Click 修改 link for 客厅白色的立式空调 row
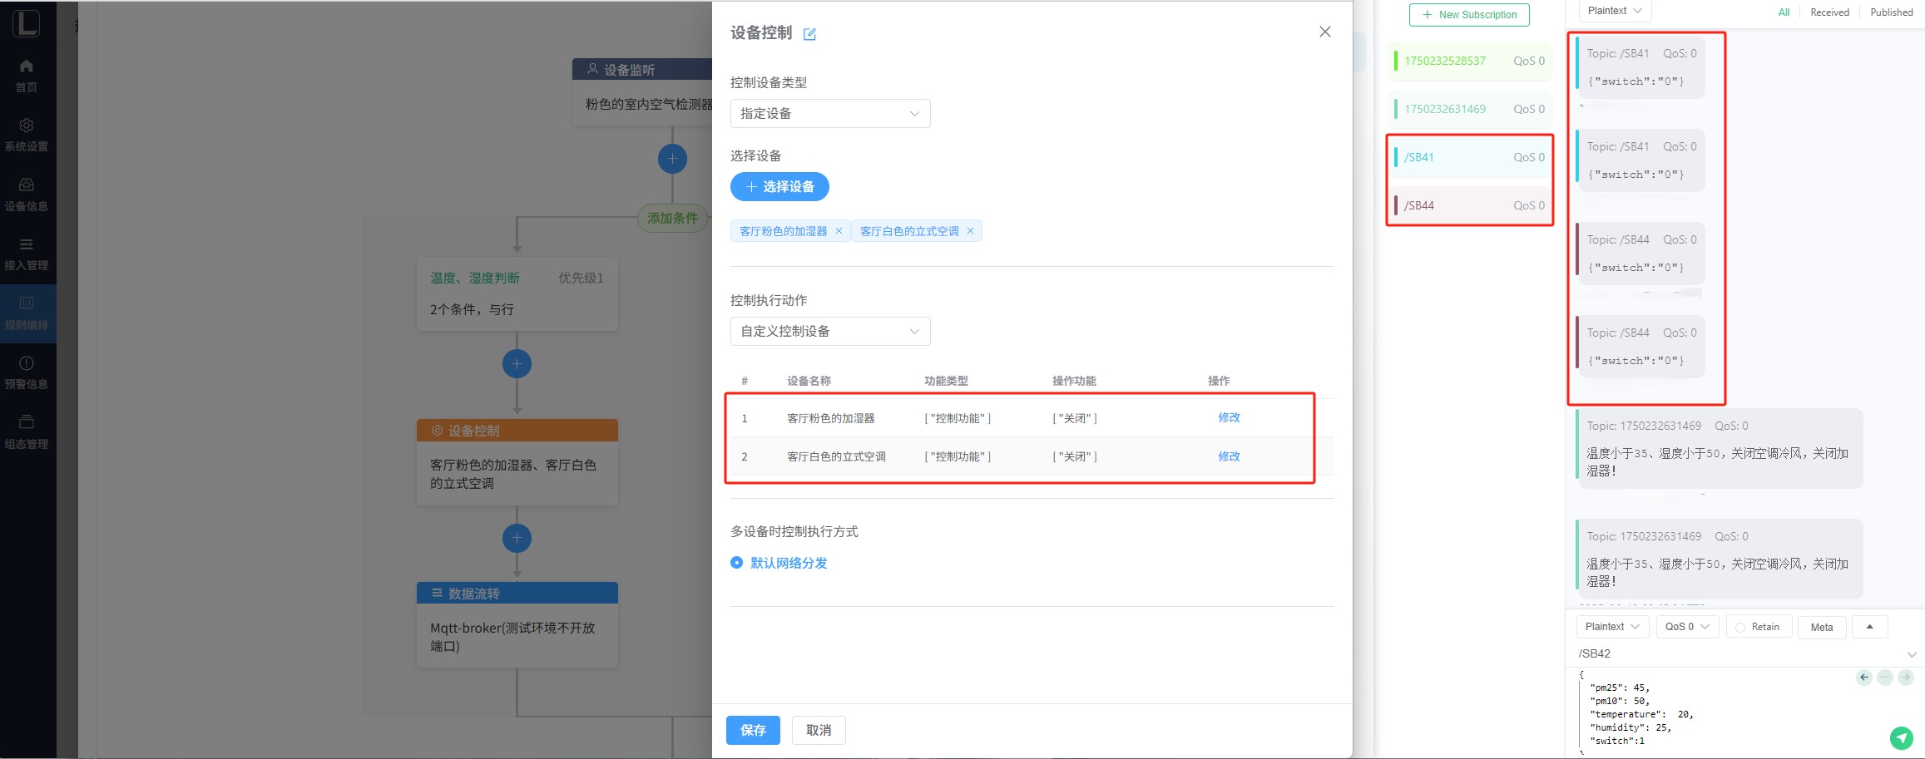Screen dimensions: 1925x759 coord(1229,456)
